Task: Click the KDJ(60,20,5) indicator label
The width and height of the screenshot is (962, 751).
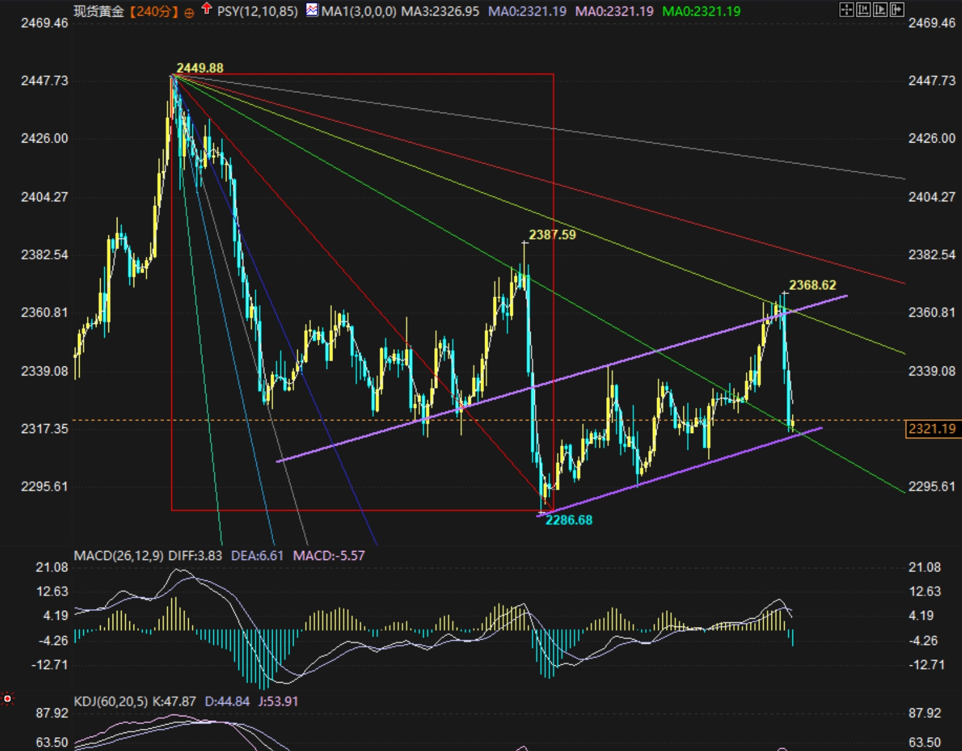Action: tap(111, 701)
